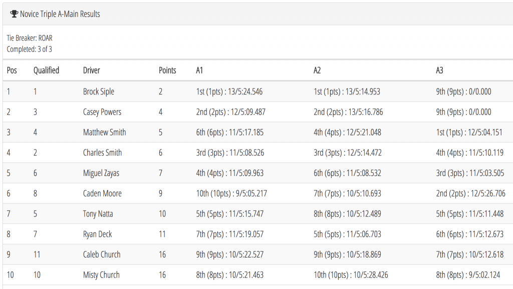Select driver name Brock Siple

(x=99, y=91)
